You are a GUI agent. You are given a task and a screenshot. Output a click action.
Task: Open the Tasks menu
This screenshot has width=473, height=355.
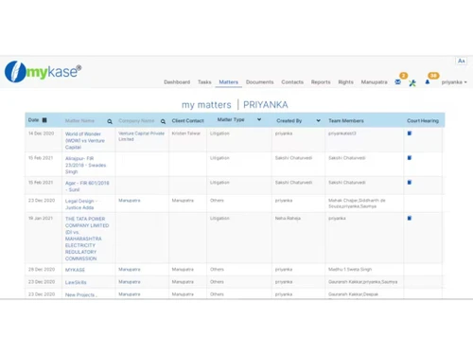click(x=204, y=82)
